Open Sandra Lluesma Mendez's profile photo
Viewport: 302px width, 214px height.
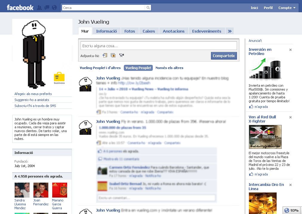(22, 190)
